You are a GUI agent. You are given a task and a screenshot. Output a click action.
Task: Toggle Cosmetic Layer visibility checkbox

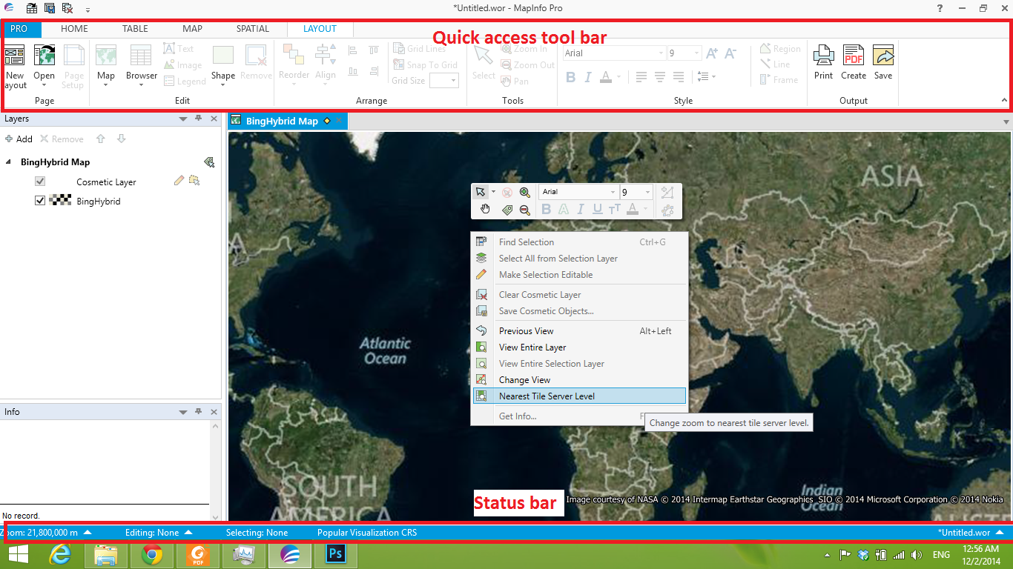(x=40, y=182)
